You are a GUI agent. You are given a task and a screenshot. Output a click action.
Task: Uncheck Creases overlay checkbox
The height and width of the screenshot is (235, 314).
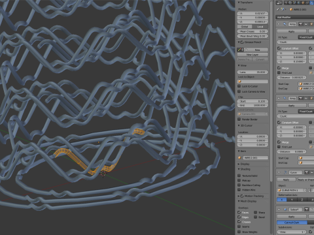click(239, 222)
